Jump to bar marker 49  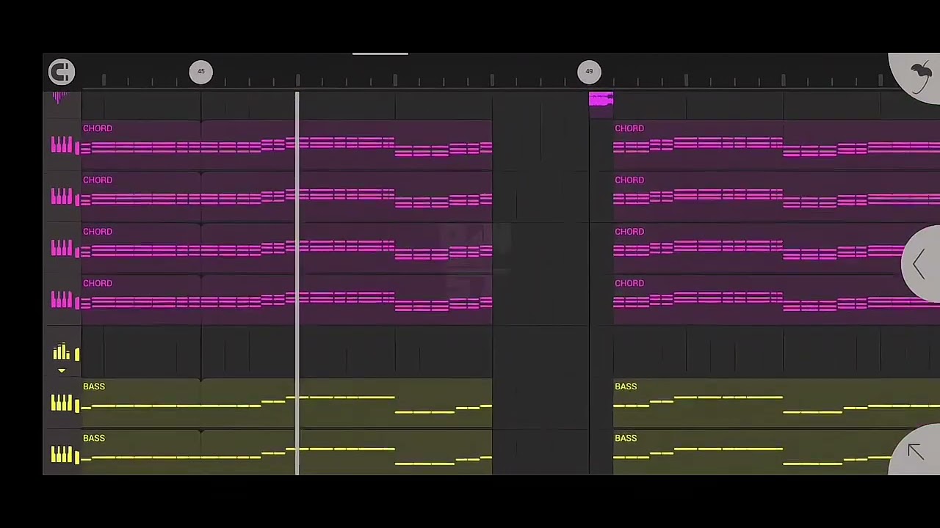pyautogui.click(x=589, y=71)
